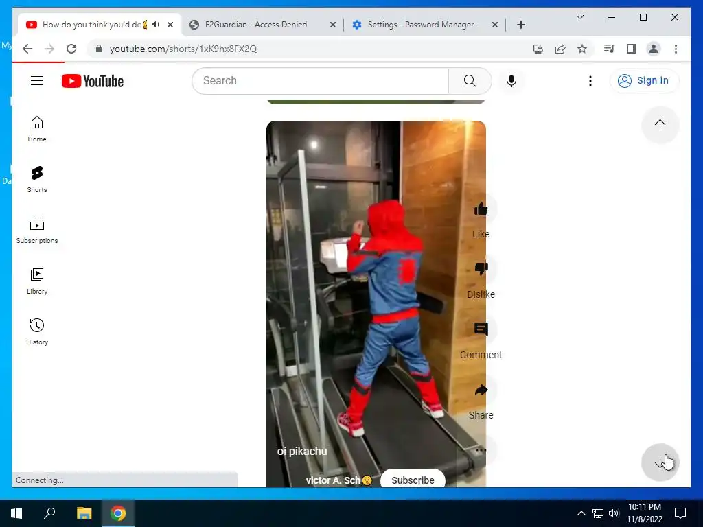The image size is (703, 527).
Task: Click the 'oi pikachu' short title
Action: [302, 452]
